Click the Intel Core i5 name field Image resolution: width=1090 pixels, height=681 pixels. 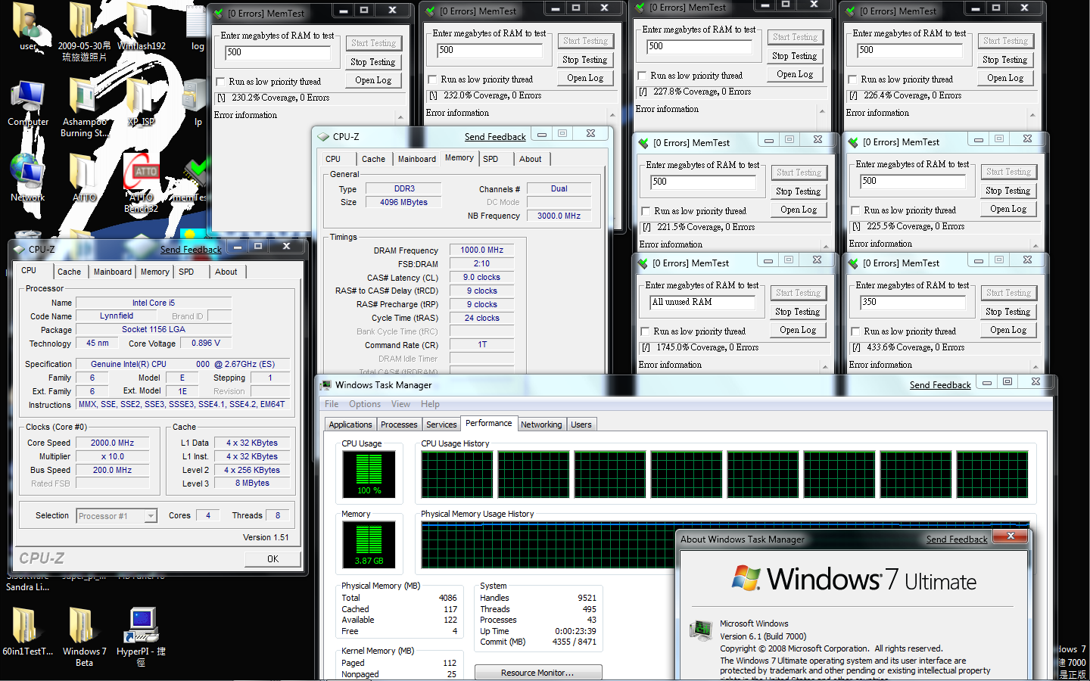154,303
